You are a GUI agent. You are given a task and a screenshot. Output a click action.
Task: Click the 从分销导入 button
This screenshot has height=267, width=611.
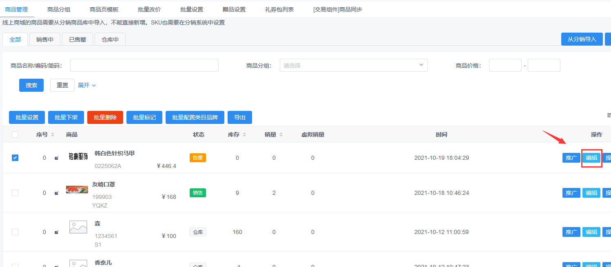pyautogui.click(x=582, y=39)
